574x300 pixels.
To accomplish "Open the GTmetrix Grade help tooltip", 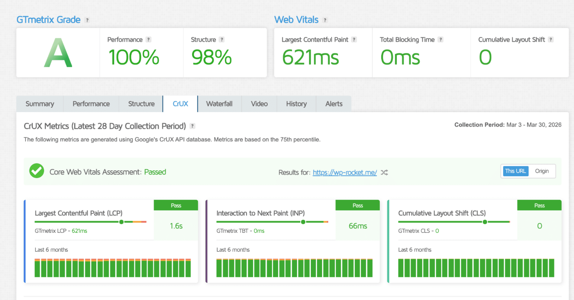I will click(87, 20).
